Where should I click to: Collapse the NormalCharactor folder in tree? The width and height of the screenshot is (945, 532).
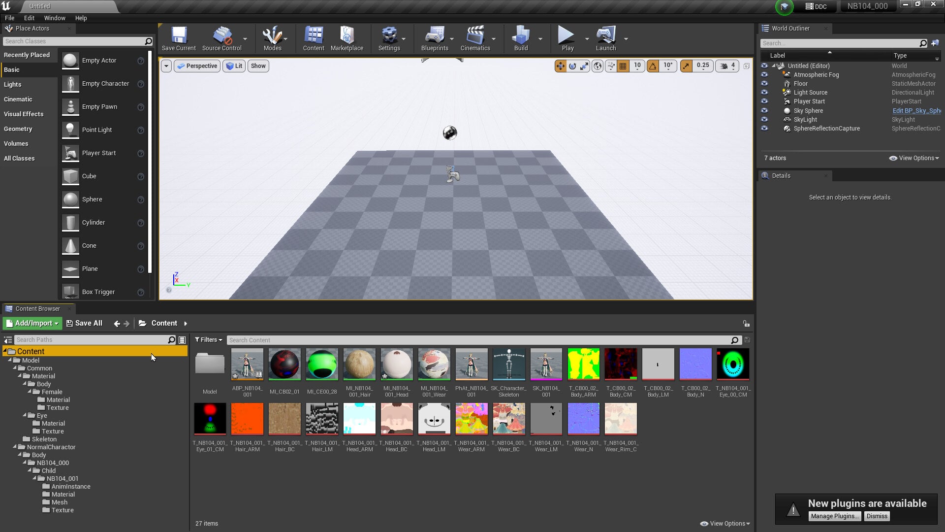click(15, 447)
